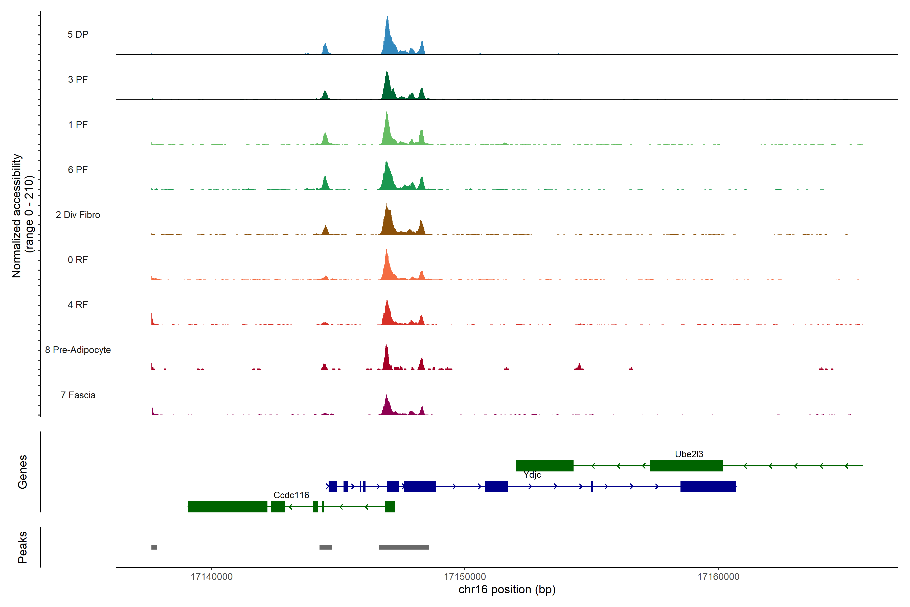The width and height of the screenshot is (910, 607).
Task: Click the chr16 position (bp) axis title
Action: click(507, 590)
